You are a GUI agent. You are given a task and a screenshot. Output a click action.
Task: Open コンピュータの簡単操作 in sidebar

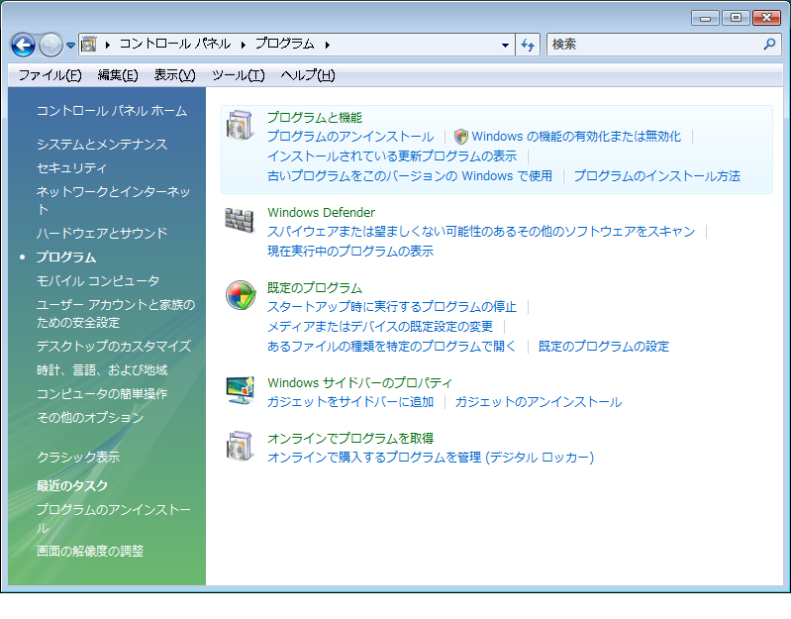(102, 394)
